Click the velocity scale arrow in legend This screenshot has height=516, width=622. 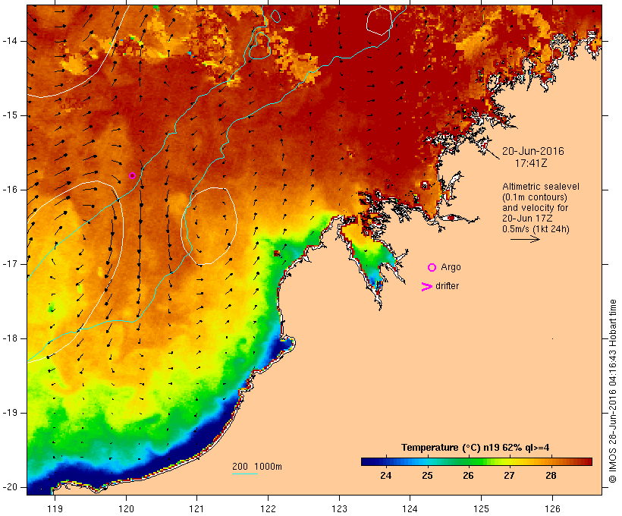click(525, 239)
